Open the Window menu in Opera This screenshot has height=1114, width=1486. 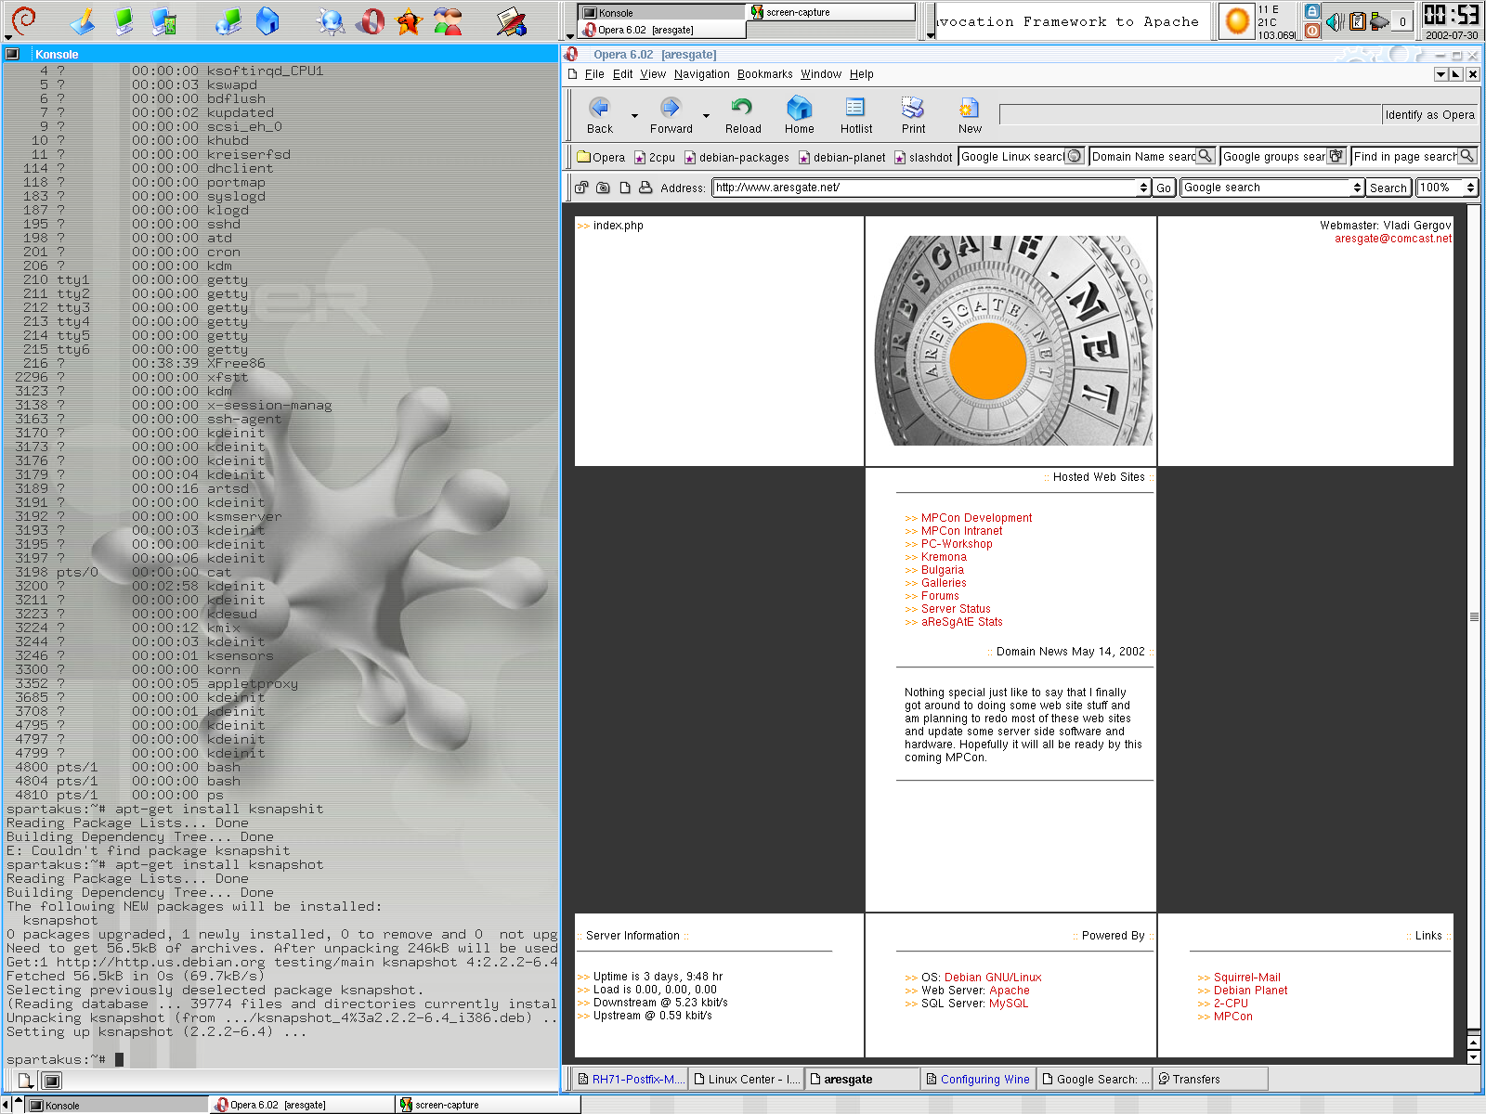821,74
